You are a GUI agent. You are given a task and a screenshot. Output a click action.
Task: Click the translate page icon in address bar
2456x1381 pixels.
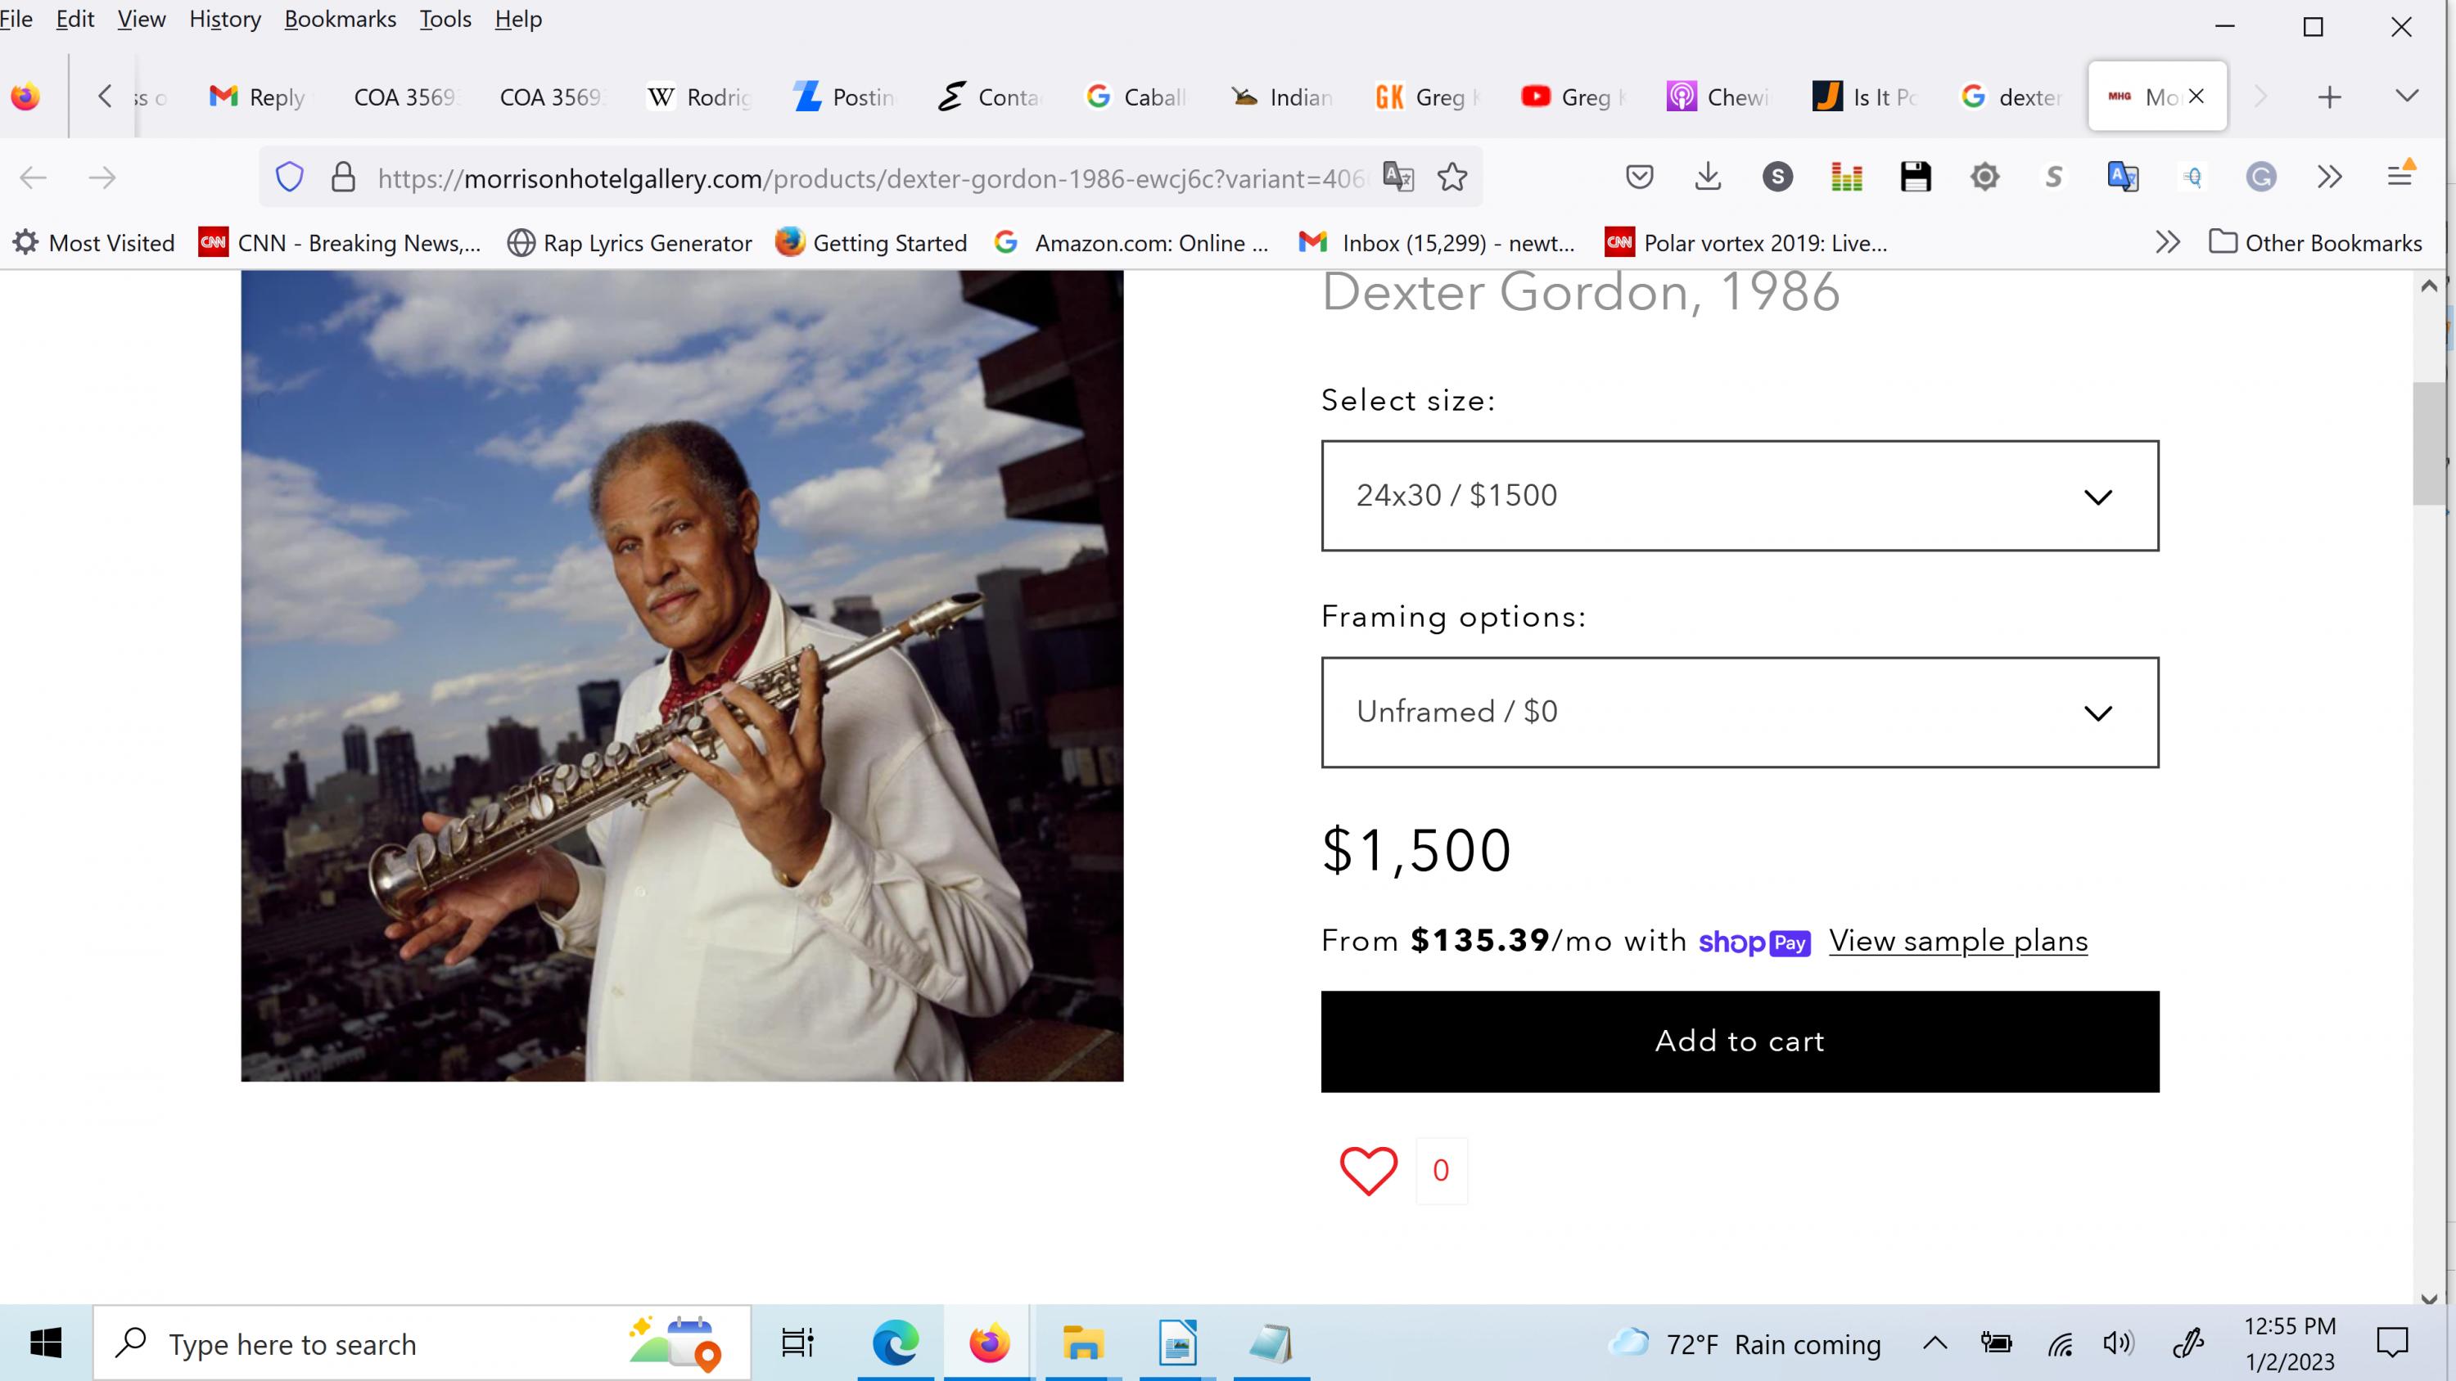click(x=1397, y=177)
